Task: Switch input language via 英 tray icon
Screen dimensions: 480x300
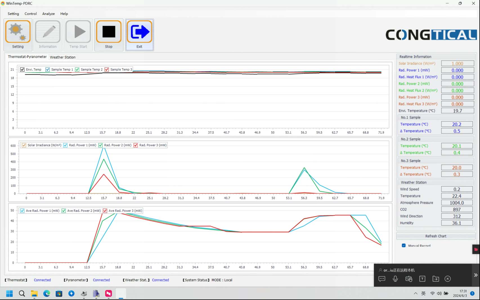Action: [x=423, y=294]
